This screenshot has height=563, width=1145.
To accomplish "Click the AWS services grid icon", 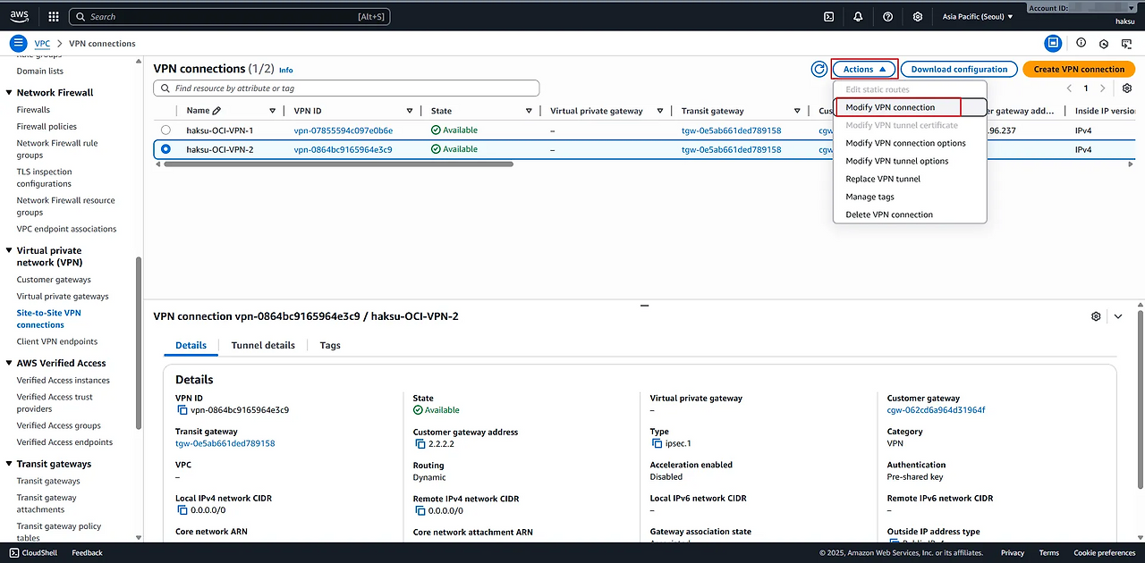I will coord(53,16).
